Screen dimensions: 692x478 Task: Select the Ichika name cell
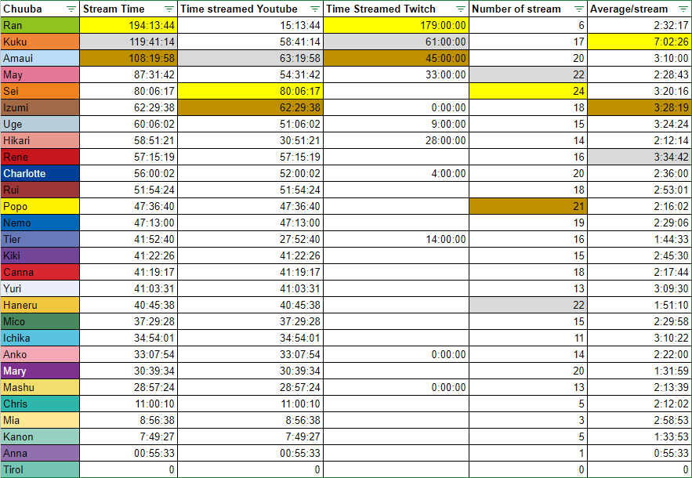coord(40,338)
